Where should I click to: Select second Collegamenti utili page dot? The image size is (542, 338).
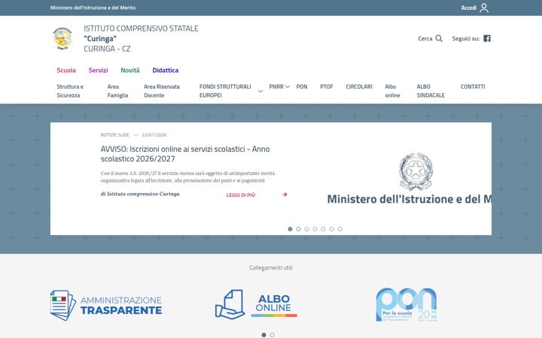pyautogui.click(x=272, y=335)
